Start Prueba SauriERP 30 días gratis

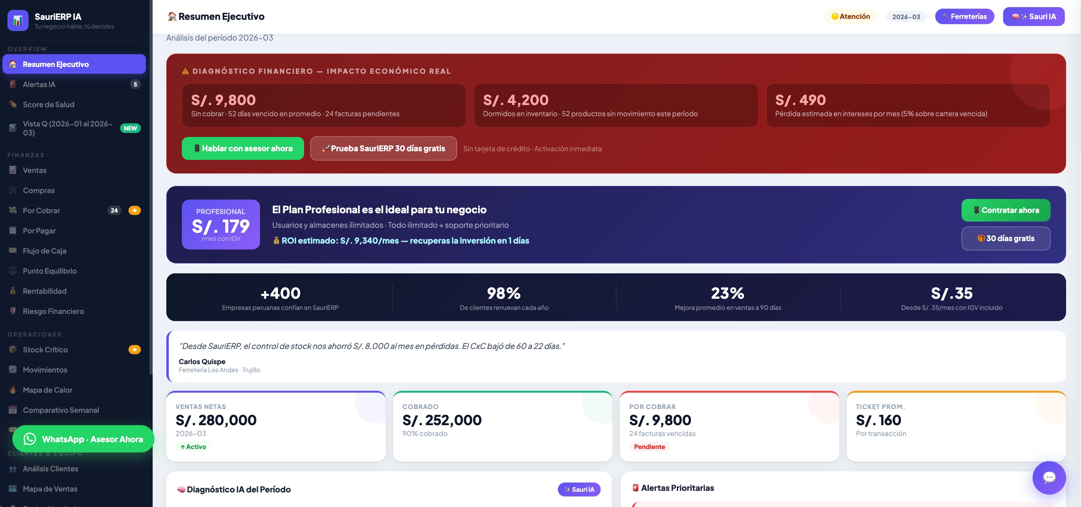[x=384, y=148]
